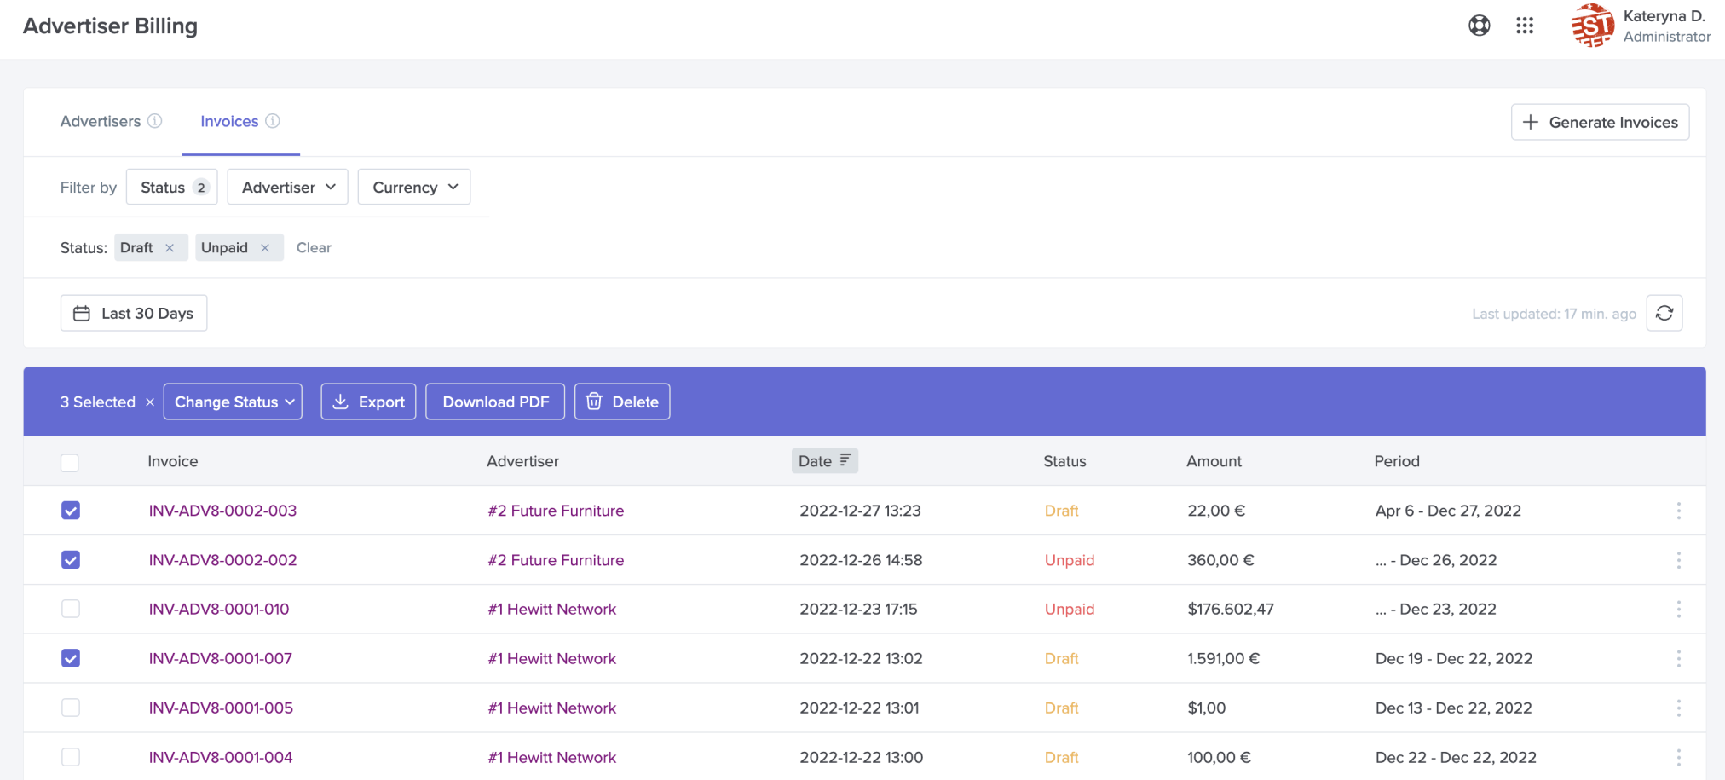Click info icon next to Advertisers tab
The width and height of the screenshot is (1725, 780).
point(155,121)
